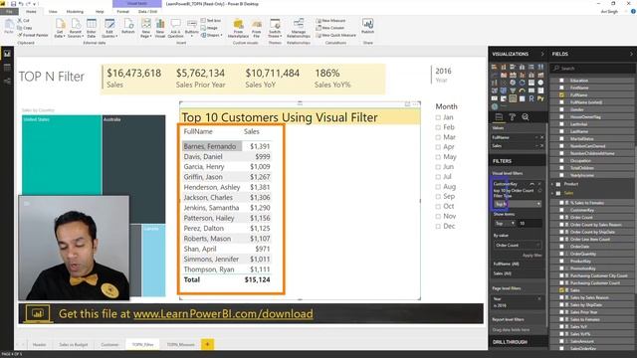The width and height of the screenshot is (637, 358).
Task: Open the Format ribbon tab
Action: pyautogui.click(x=122, y=12)
